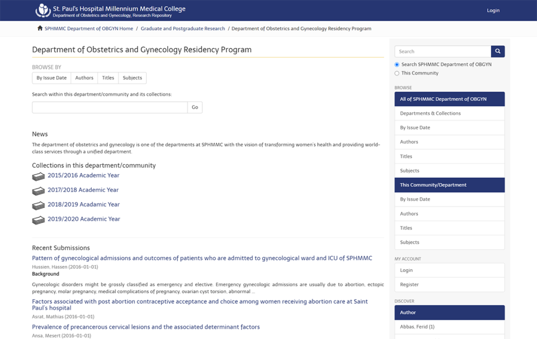Viewport: 537px width, 339px height.
Task: Click the 2018/2019 Acadamic Year collection icon
Action: pos(38,205)
